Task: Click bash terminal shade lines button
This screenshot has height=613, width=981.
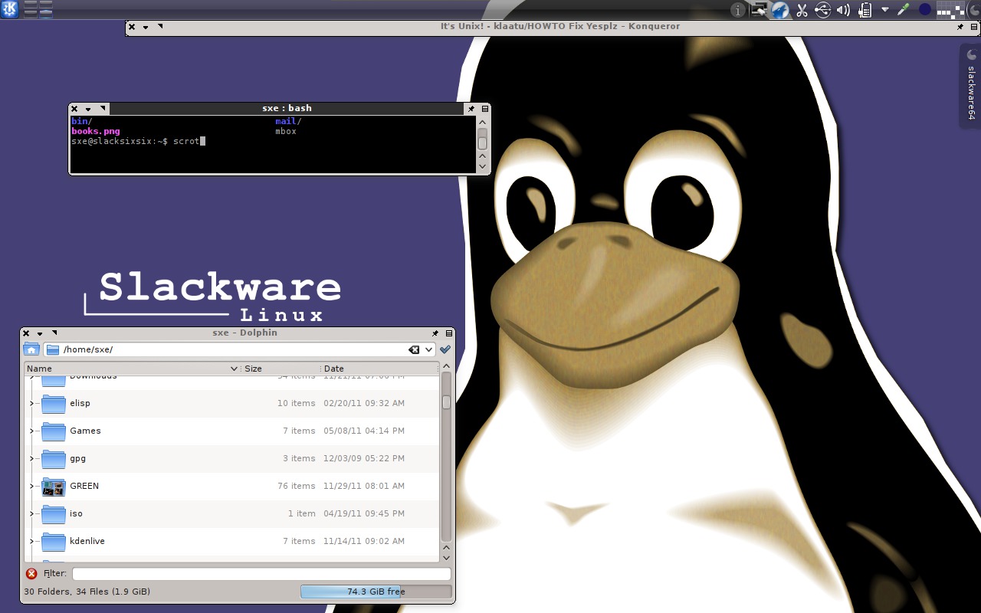Action: pyautogui.click(x=485, y=109)
